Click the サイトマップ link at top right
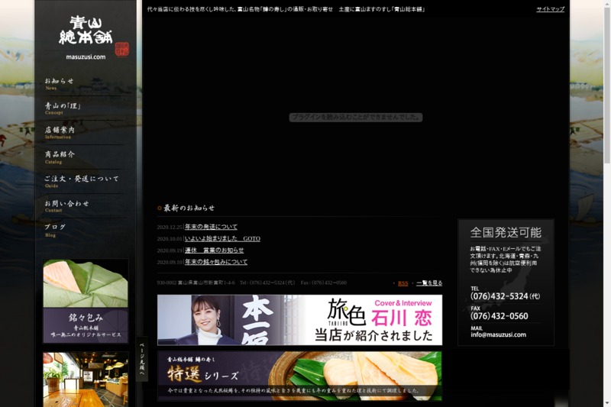 tap(550, 9)
